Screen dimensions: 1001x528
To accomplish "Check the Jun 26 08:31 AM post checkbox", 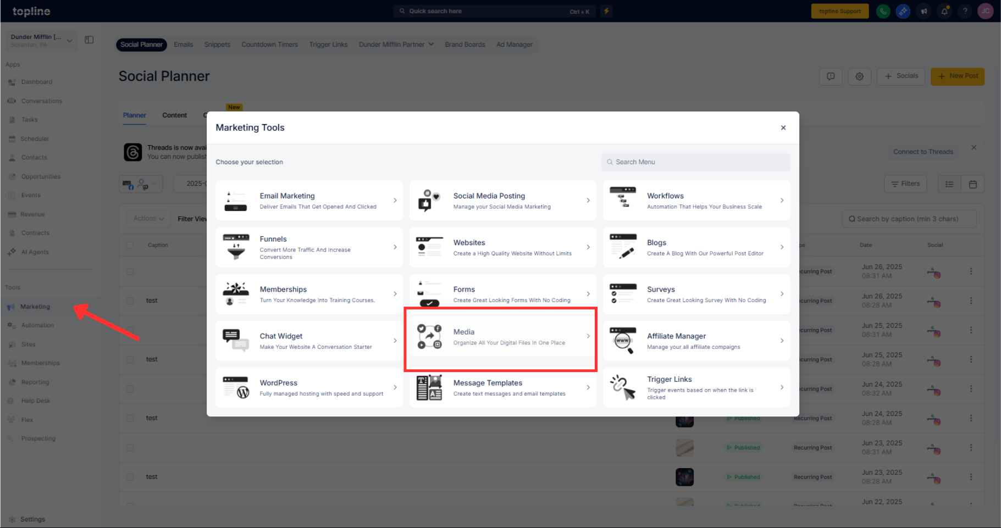I will pos(130,271).
